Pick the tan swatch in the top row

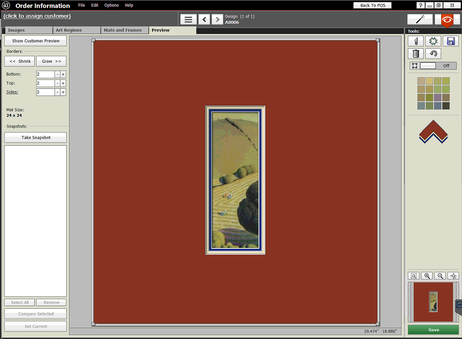(x=421, y=81)
